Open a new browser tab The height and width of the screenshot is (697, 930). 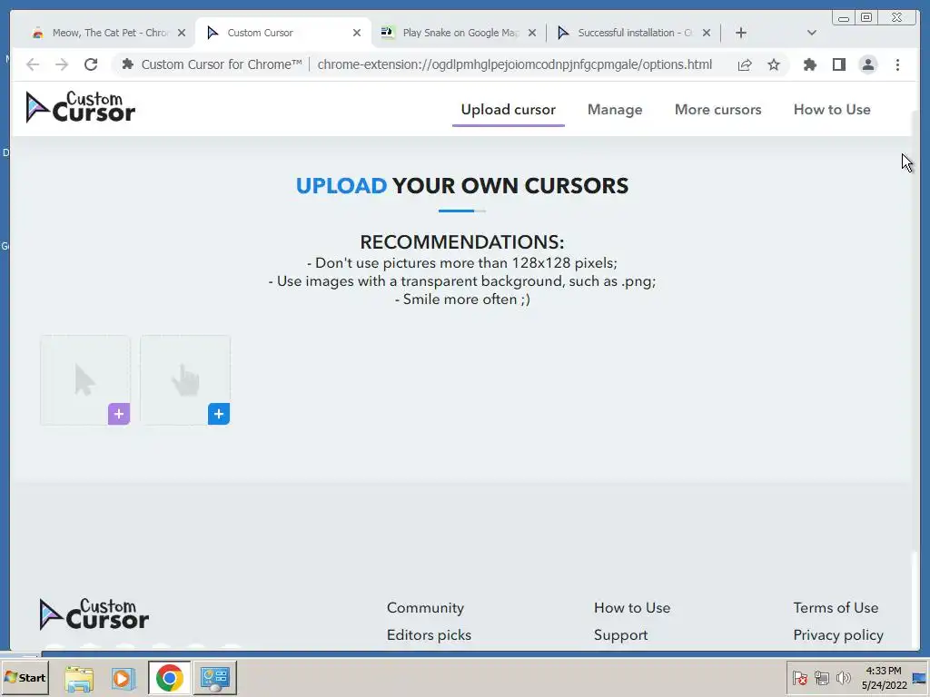741,33
